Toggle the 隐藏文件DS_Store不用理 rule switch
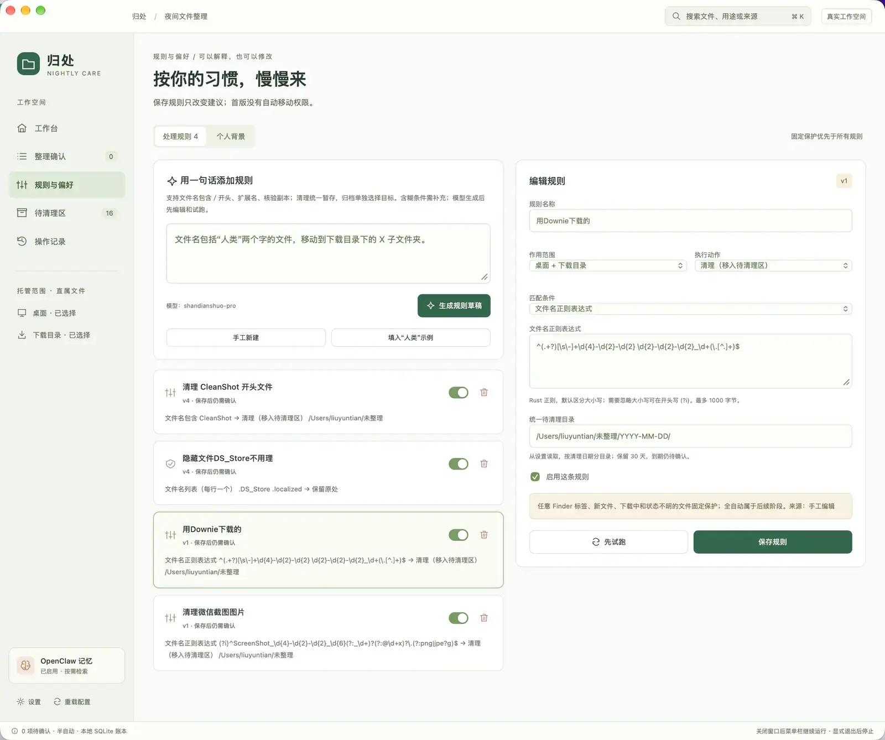Image resolution: width=885 pixels, height=740 pixels. click(x=459, y=464)
